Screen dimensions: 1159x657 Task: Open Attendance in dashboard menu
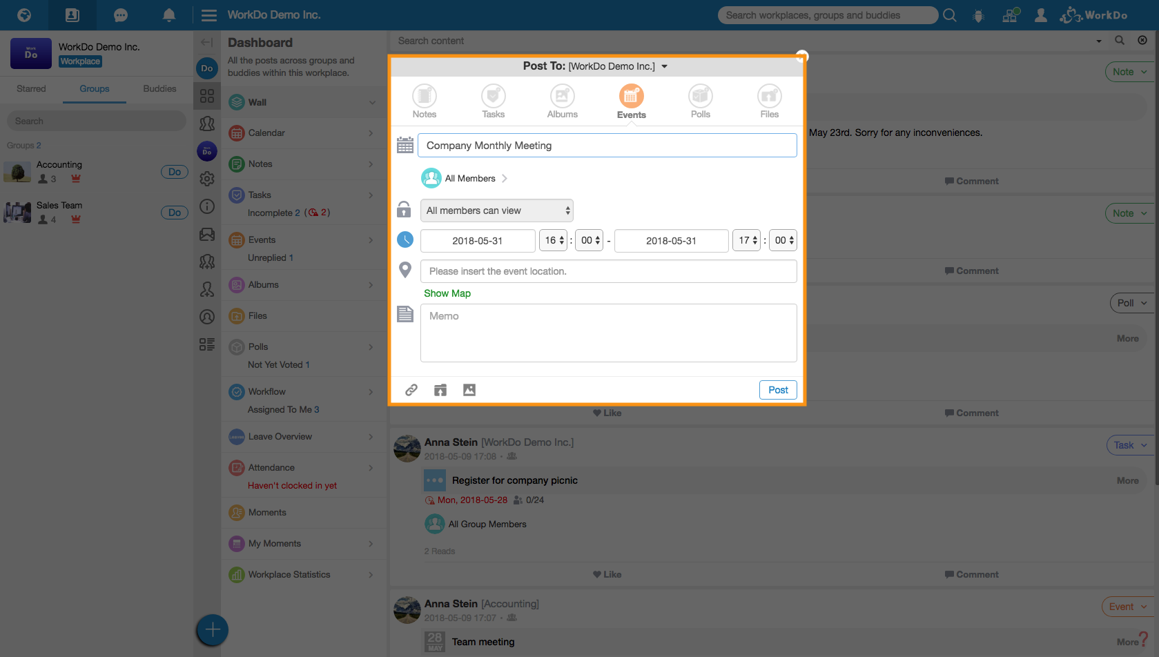[304, 468]
